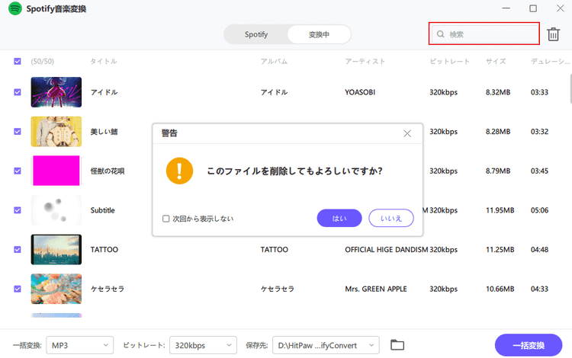Click the ケセラセラ track title
572x358 pixels.
(x=108, y=289)
